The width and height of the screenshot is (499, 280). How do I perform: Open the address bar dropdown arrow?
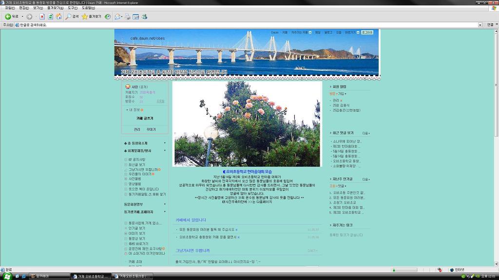click(x=480, y=25)
